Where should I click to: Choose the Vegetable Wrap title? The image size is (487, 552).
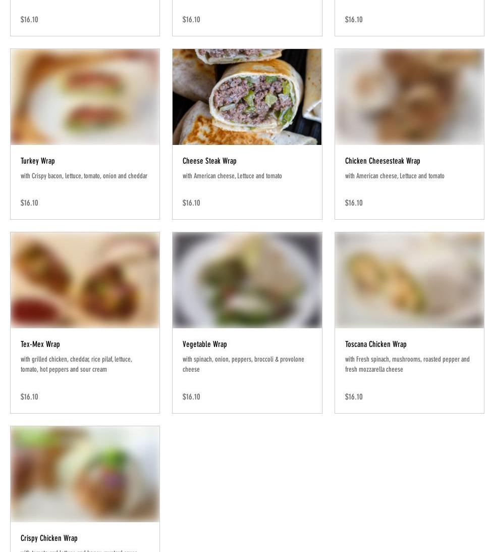(205, 344)
